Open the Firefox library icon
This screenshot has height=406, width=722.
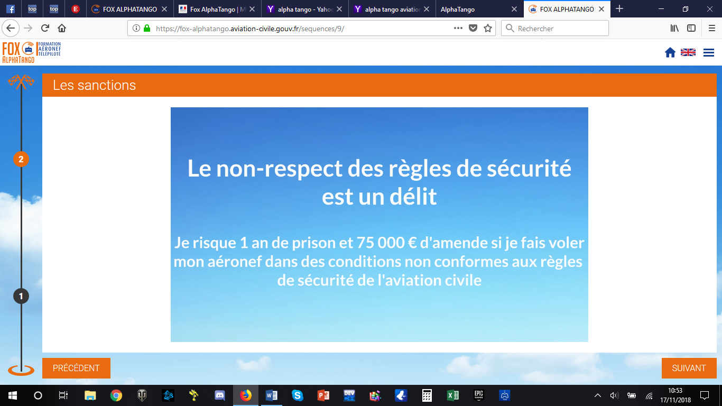pos(674,29)
